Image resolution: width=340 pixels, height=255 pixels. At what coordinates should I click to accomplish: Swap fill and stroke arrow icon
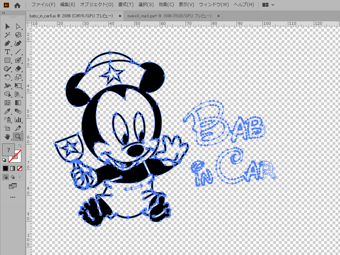point(20,146)
